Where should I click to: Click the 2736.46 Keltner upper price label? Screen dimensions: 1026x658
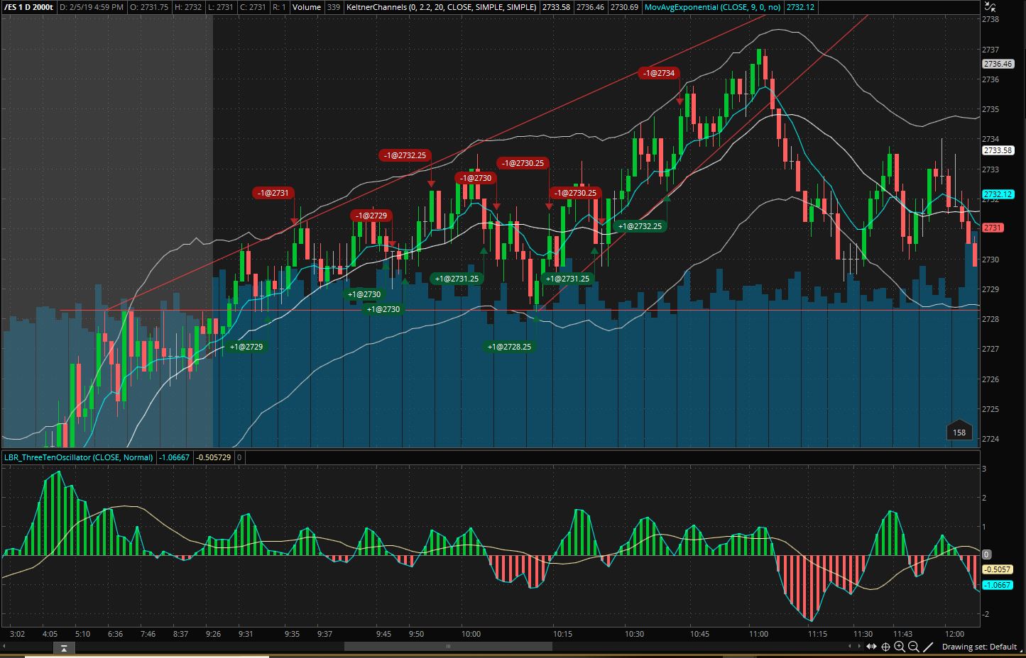[x=998, y=64]
